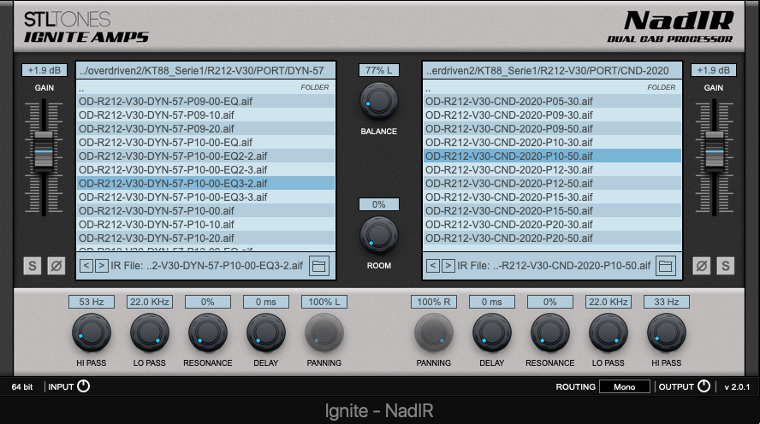
Task: Open folder browser for right IR file
Action: pyautogui.click(x=666, y=266)
